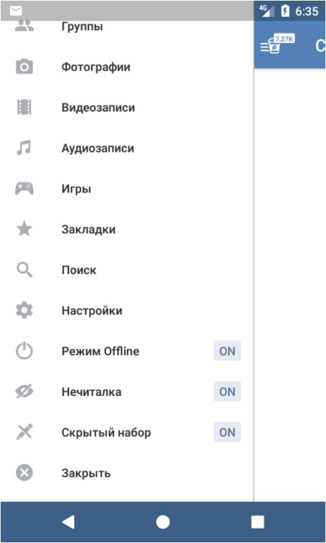Tap the star icon for Закладки

(x=24, y=230)
